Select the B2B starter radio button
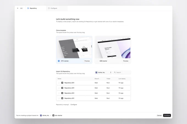The width and height of the screenshot is (187, 124). tap(97, 61)
